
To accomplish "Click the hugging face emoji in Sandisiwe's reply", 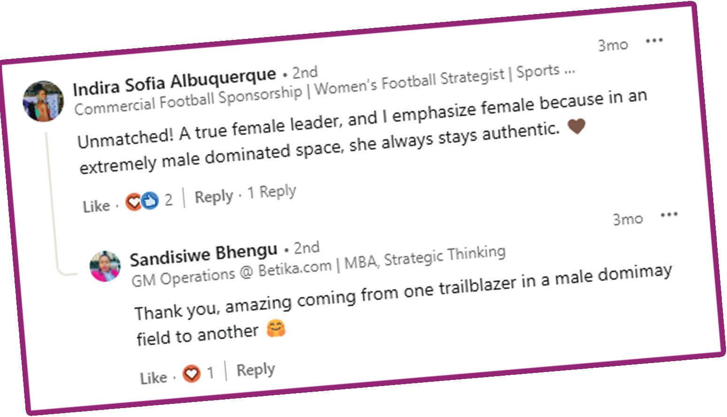I will (276, 329).
